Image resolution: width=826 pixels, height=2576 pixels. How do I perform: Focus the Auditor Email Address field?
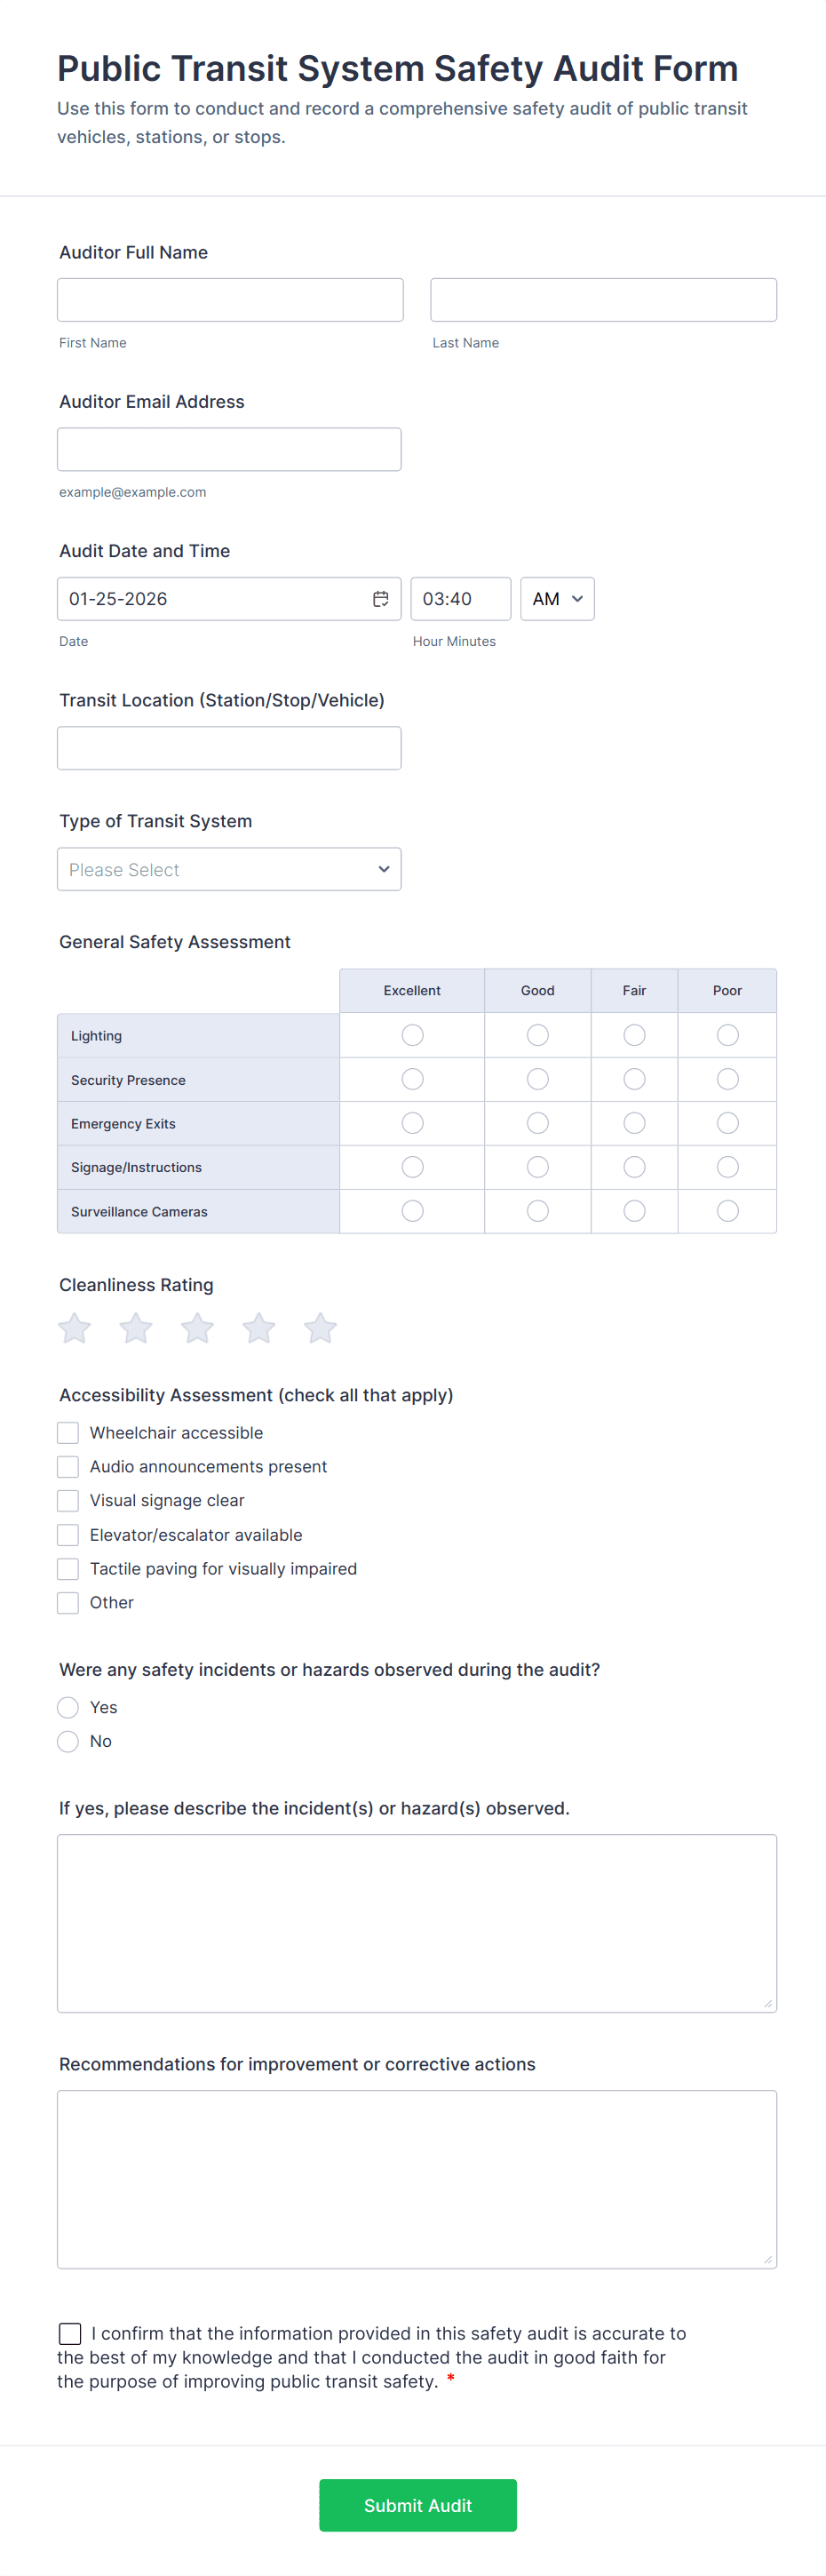pos(229,449)
